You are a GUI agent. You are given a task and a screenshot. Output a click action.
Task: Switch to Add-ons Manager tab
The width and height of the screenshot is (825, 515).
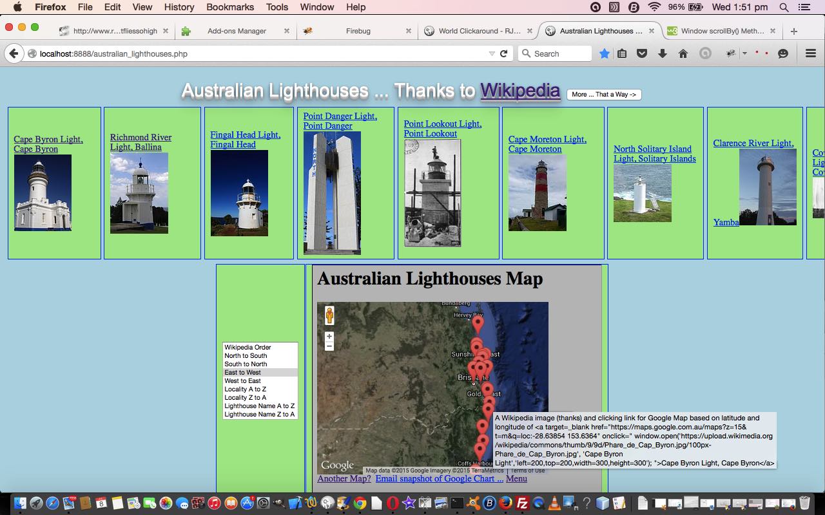tap(236, 31)
